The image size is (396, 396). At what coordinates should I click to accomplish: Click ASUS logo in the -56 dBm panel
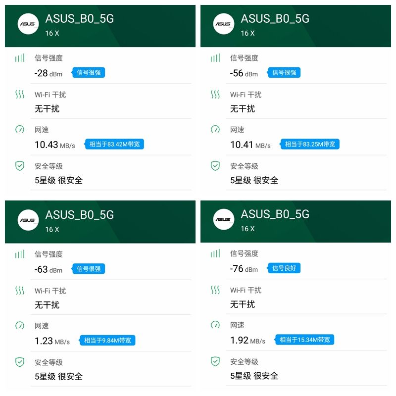pyautogui.click(x=224, y=24)
